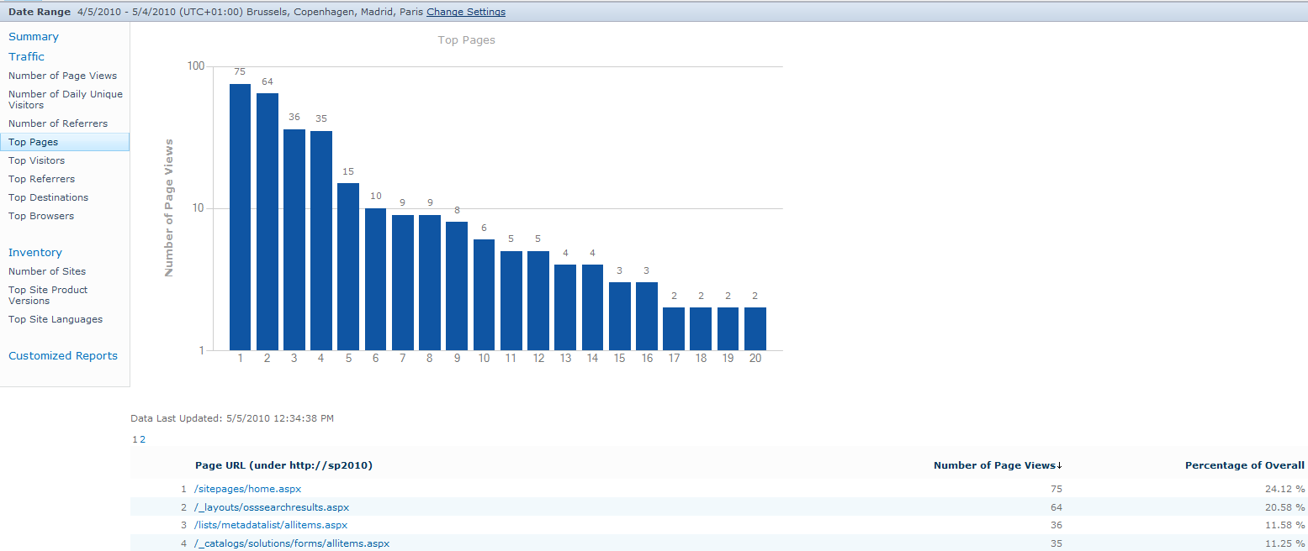
Task: Open /_catalogs/solutions/forms/allitems.aspx link
Action: pos(292,543)
